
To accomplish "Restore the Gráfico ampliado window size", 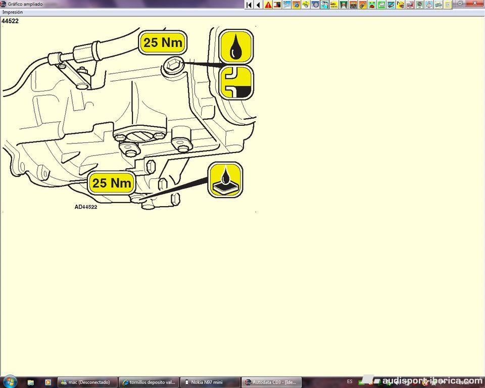I will click(460, 4).
